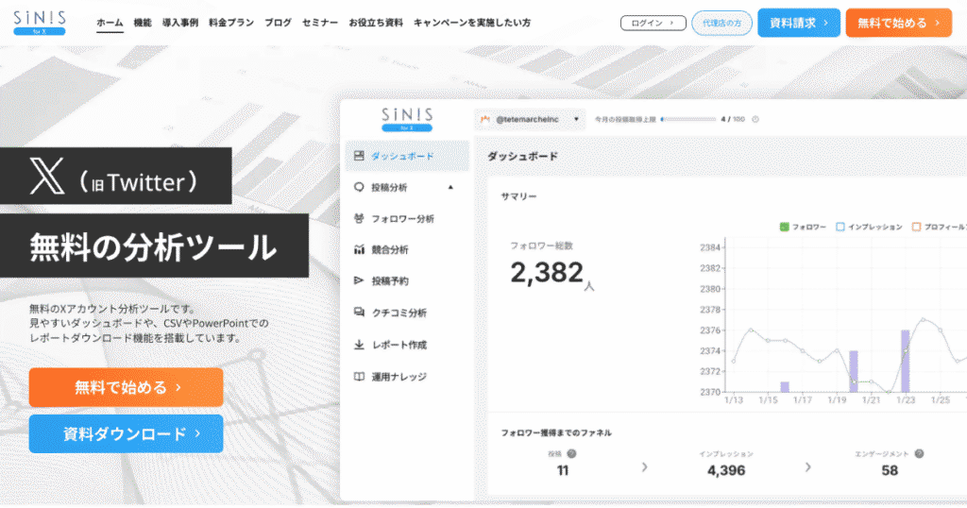Viewport: 967px width, 508px height.
Task: Open the ホーム menu item
Action: [110, 23]
